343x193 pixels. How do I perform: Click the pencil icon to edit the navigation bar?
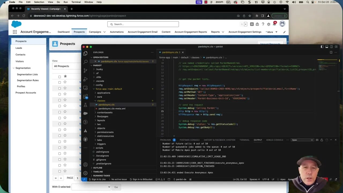tap(284, 32)
